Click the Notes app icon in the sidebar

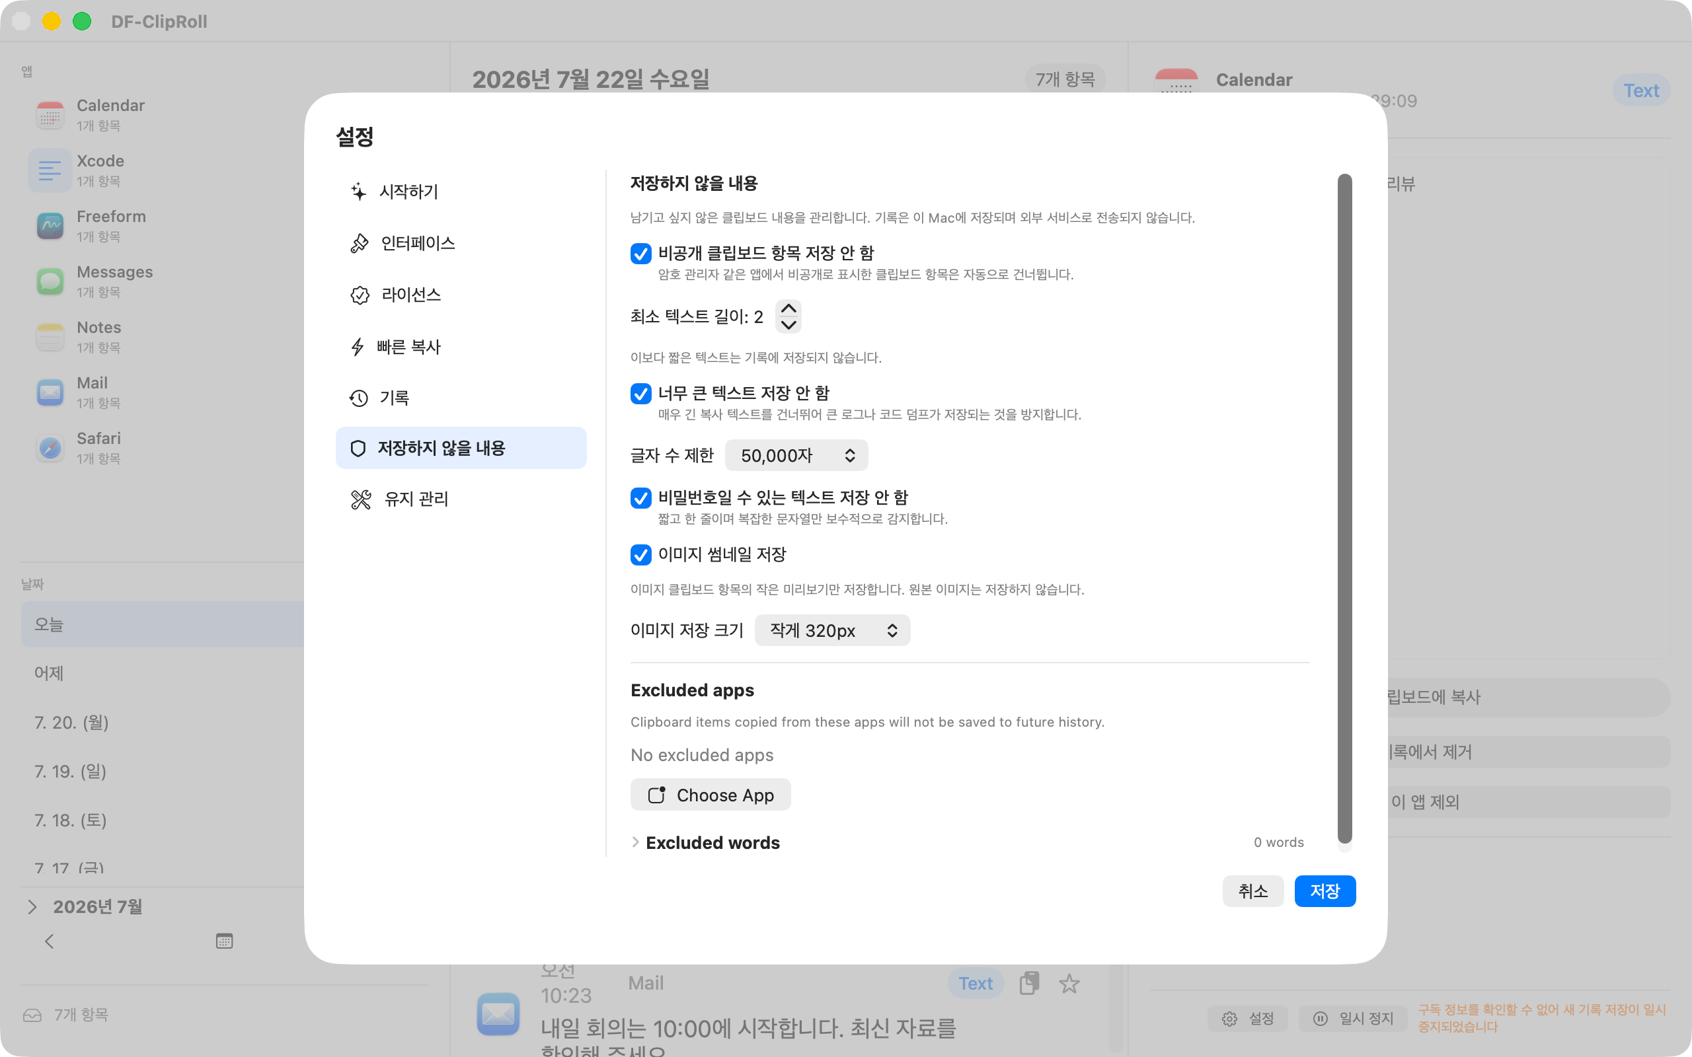click(50, 337)
